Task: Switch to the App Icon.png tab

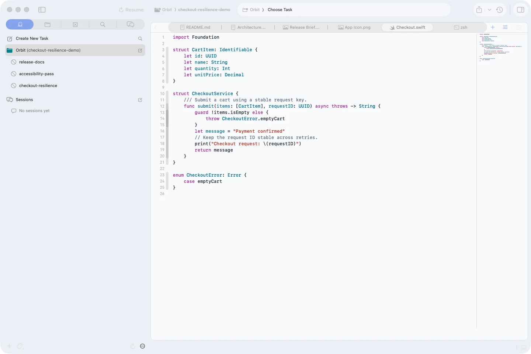Action: point(354,27)
